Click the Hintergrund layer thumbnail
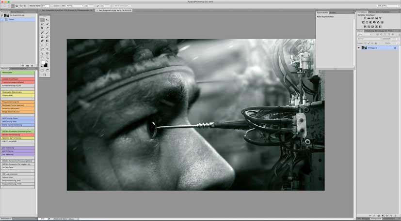 pos(364,48)
